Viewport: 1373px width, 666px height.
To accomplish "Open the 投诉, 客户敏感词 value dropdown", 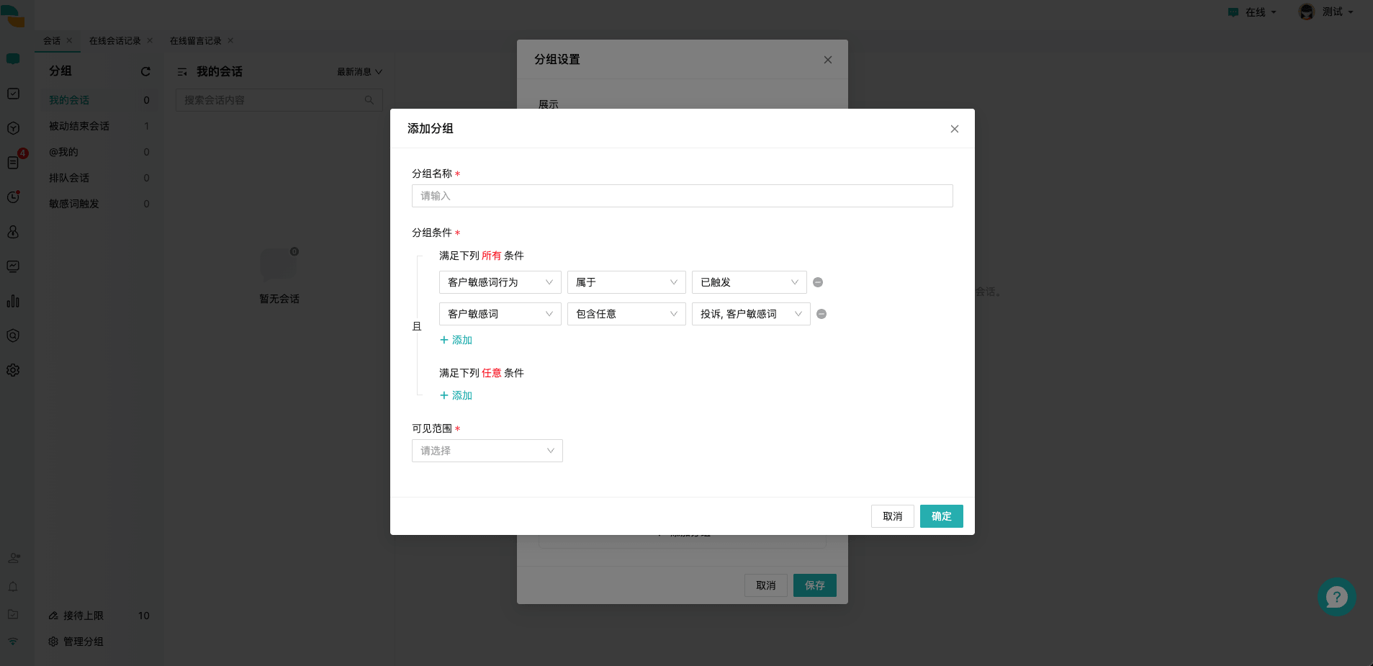I will (x=751, y=314).
